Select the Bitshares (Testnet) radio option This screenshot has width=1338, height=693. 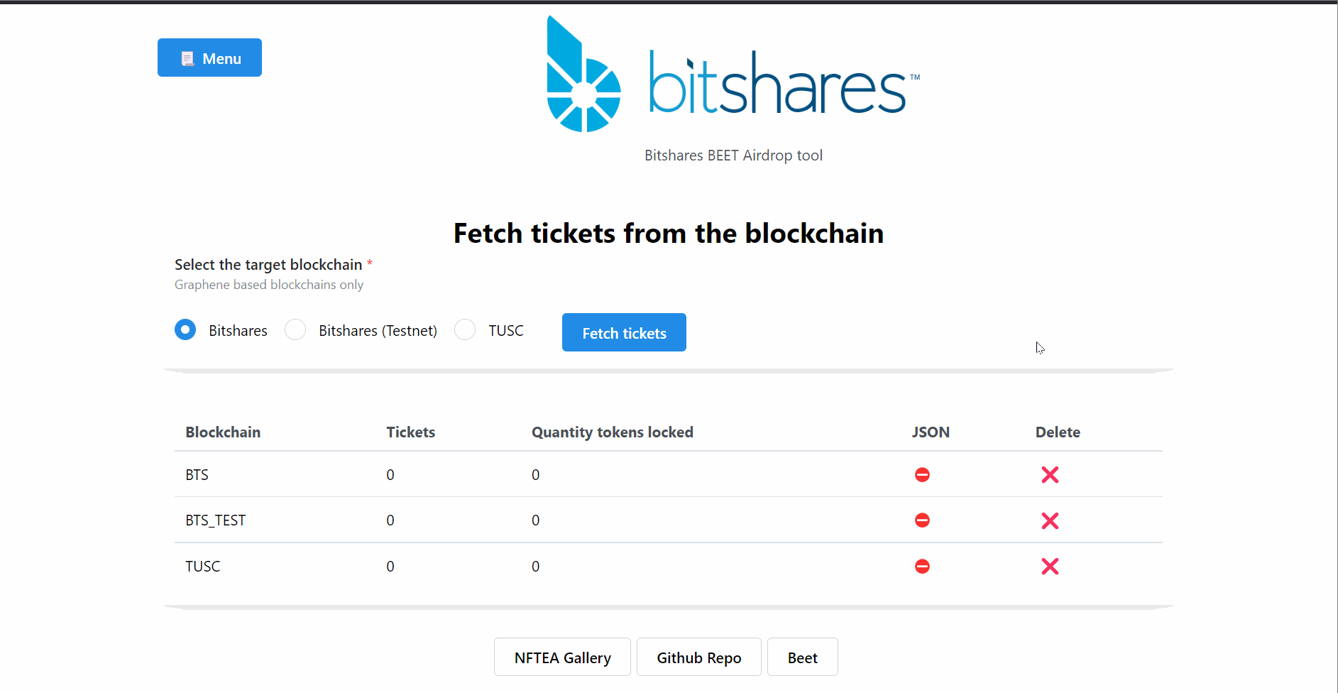click(295, 330)
